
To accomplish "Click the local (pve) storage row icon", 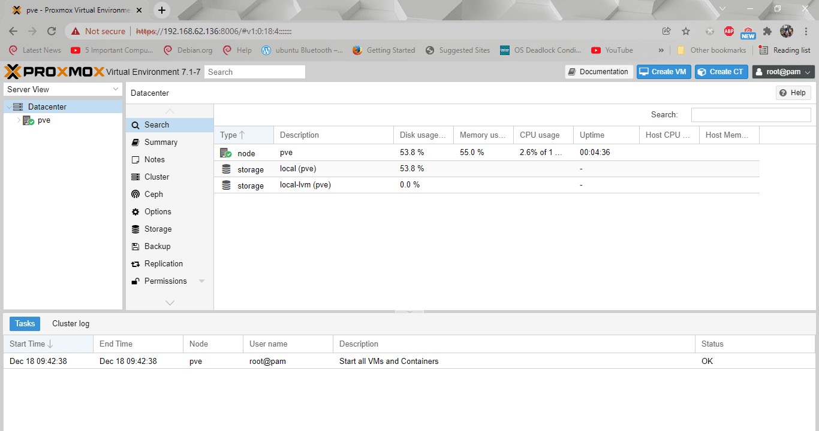I will tap(226, 169).
